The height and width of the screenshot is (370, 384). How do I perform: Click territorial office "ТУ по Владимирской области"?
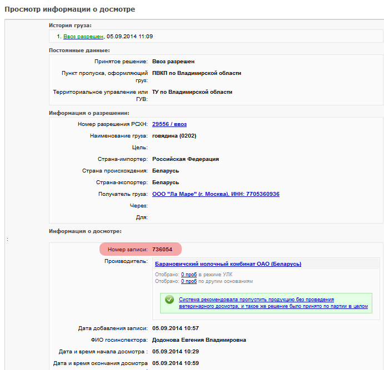pos(192,92)
